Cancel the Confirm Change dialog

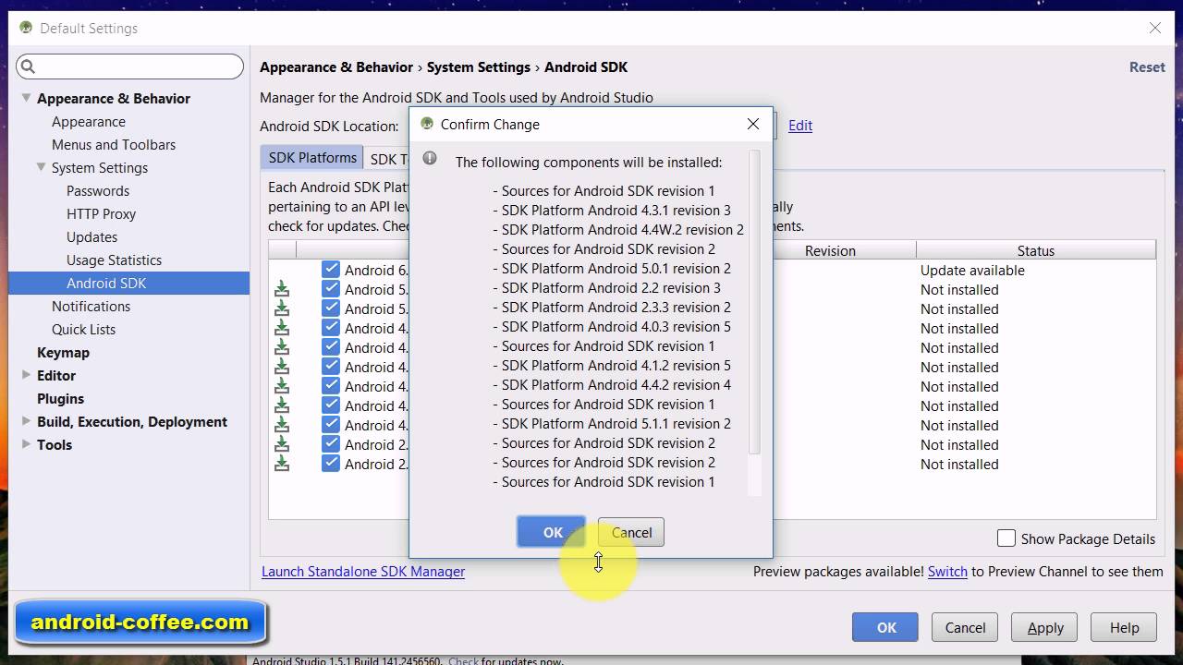click(x=631, y=532)
